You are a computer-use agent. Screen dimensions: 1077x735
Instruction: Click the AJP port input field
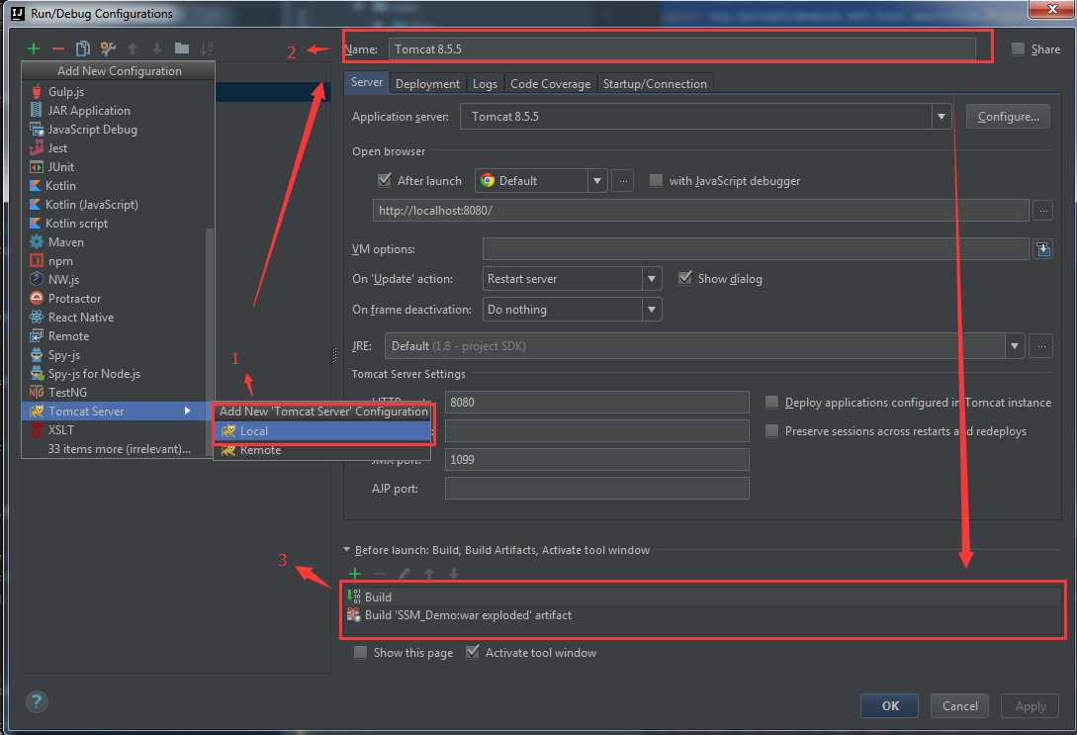pos(597,489)
